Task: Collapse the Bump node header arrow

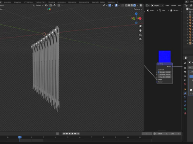Action: point(158,64)
